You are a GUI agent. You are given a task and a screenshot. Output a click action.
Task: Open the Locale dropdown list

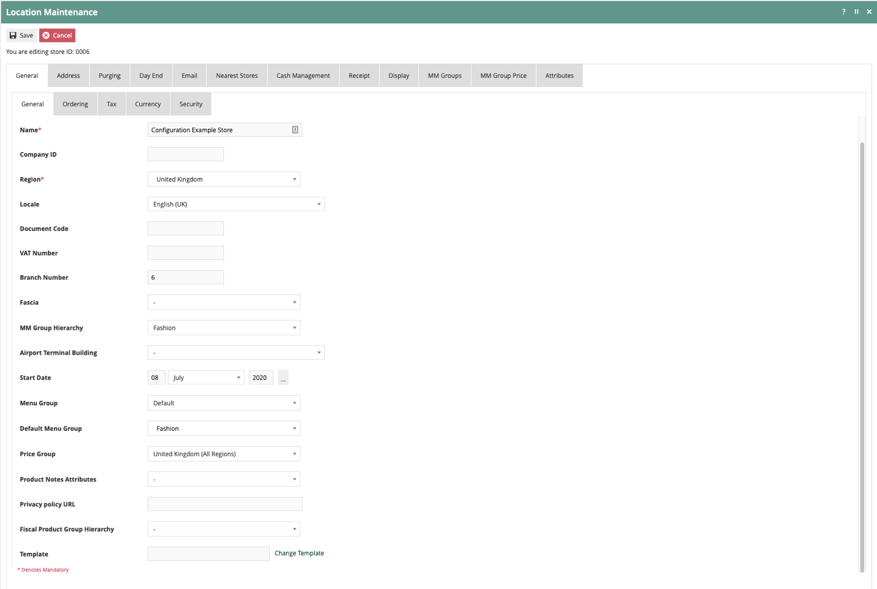(236, 204)
